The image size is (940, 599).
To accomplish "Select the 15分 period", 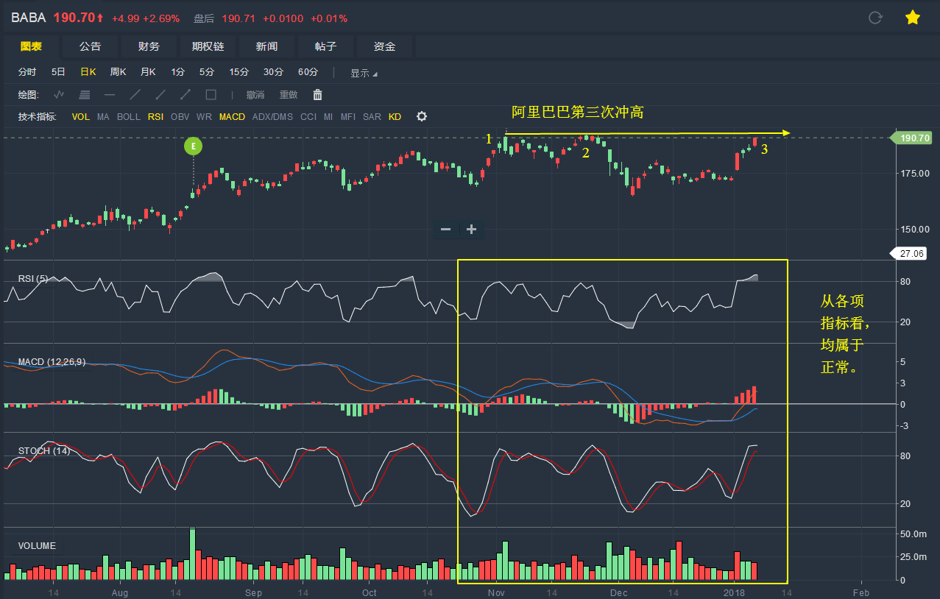I will point(238,72).
